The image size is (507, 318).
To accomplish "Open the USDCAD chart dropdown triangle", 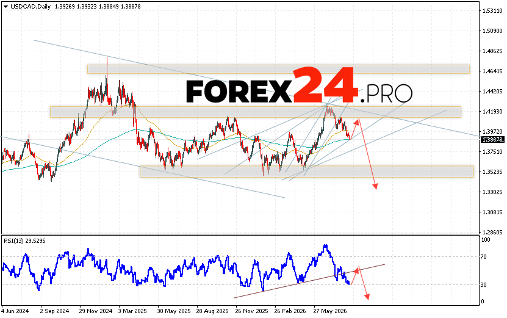I will click(5, 7).
